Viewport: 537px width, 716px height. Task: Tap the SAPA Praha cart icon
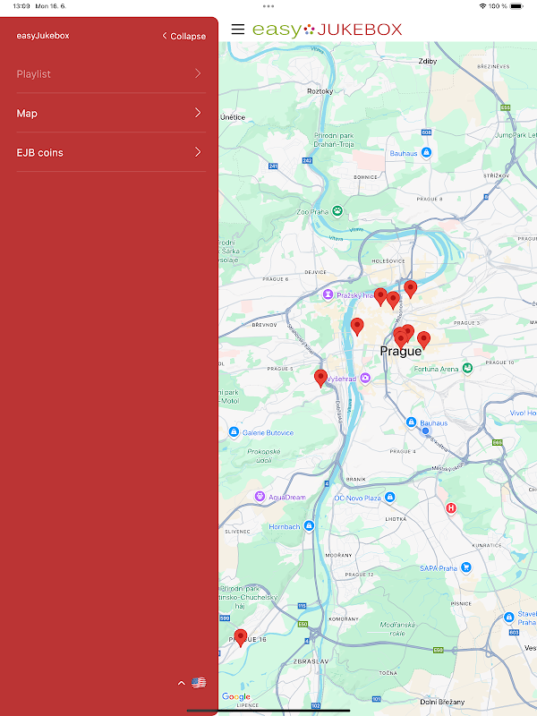(466, 567)
